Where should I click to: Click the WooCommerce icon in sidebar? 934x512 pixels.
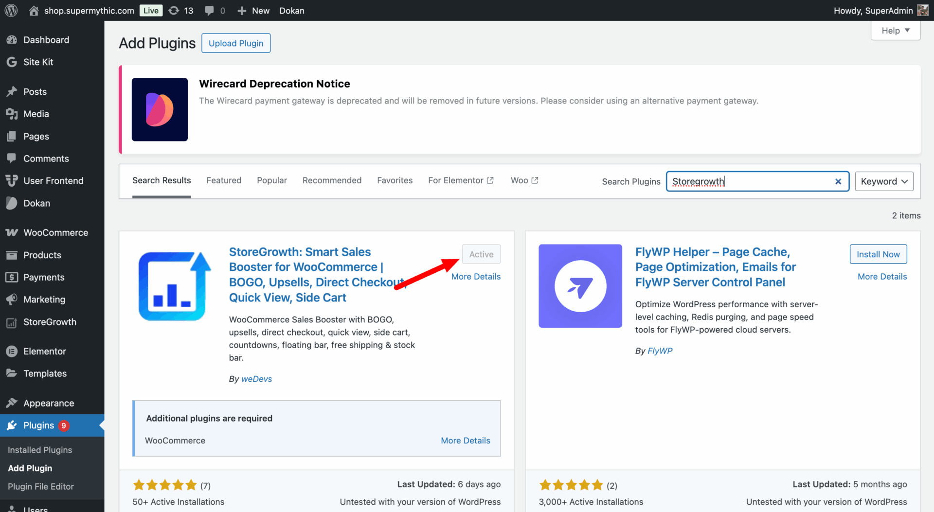(x=12, y=232)
